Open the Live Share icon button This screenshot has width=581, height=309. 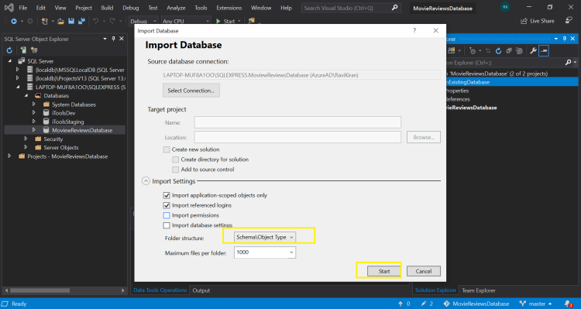click(538, 21)
